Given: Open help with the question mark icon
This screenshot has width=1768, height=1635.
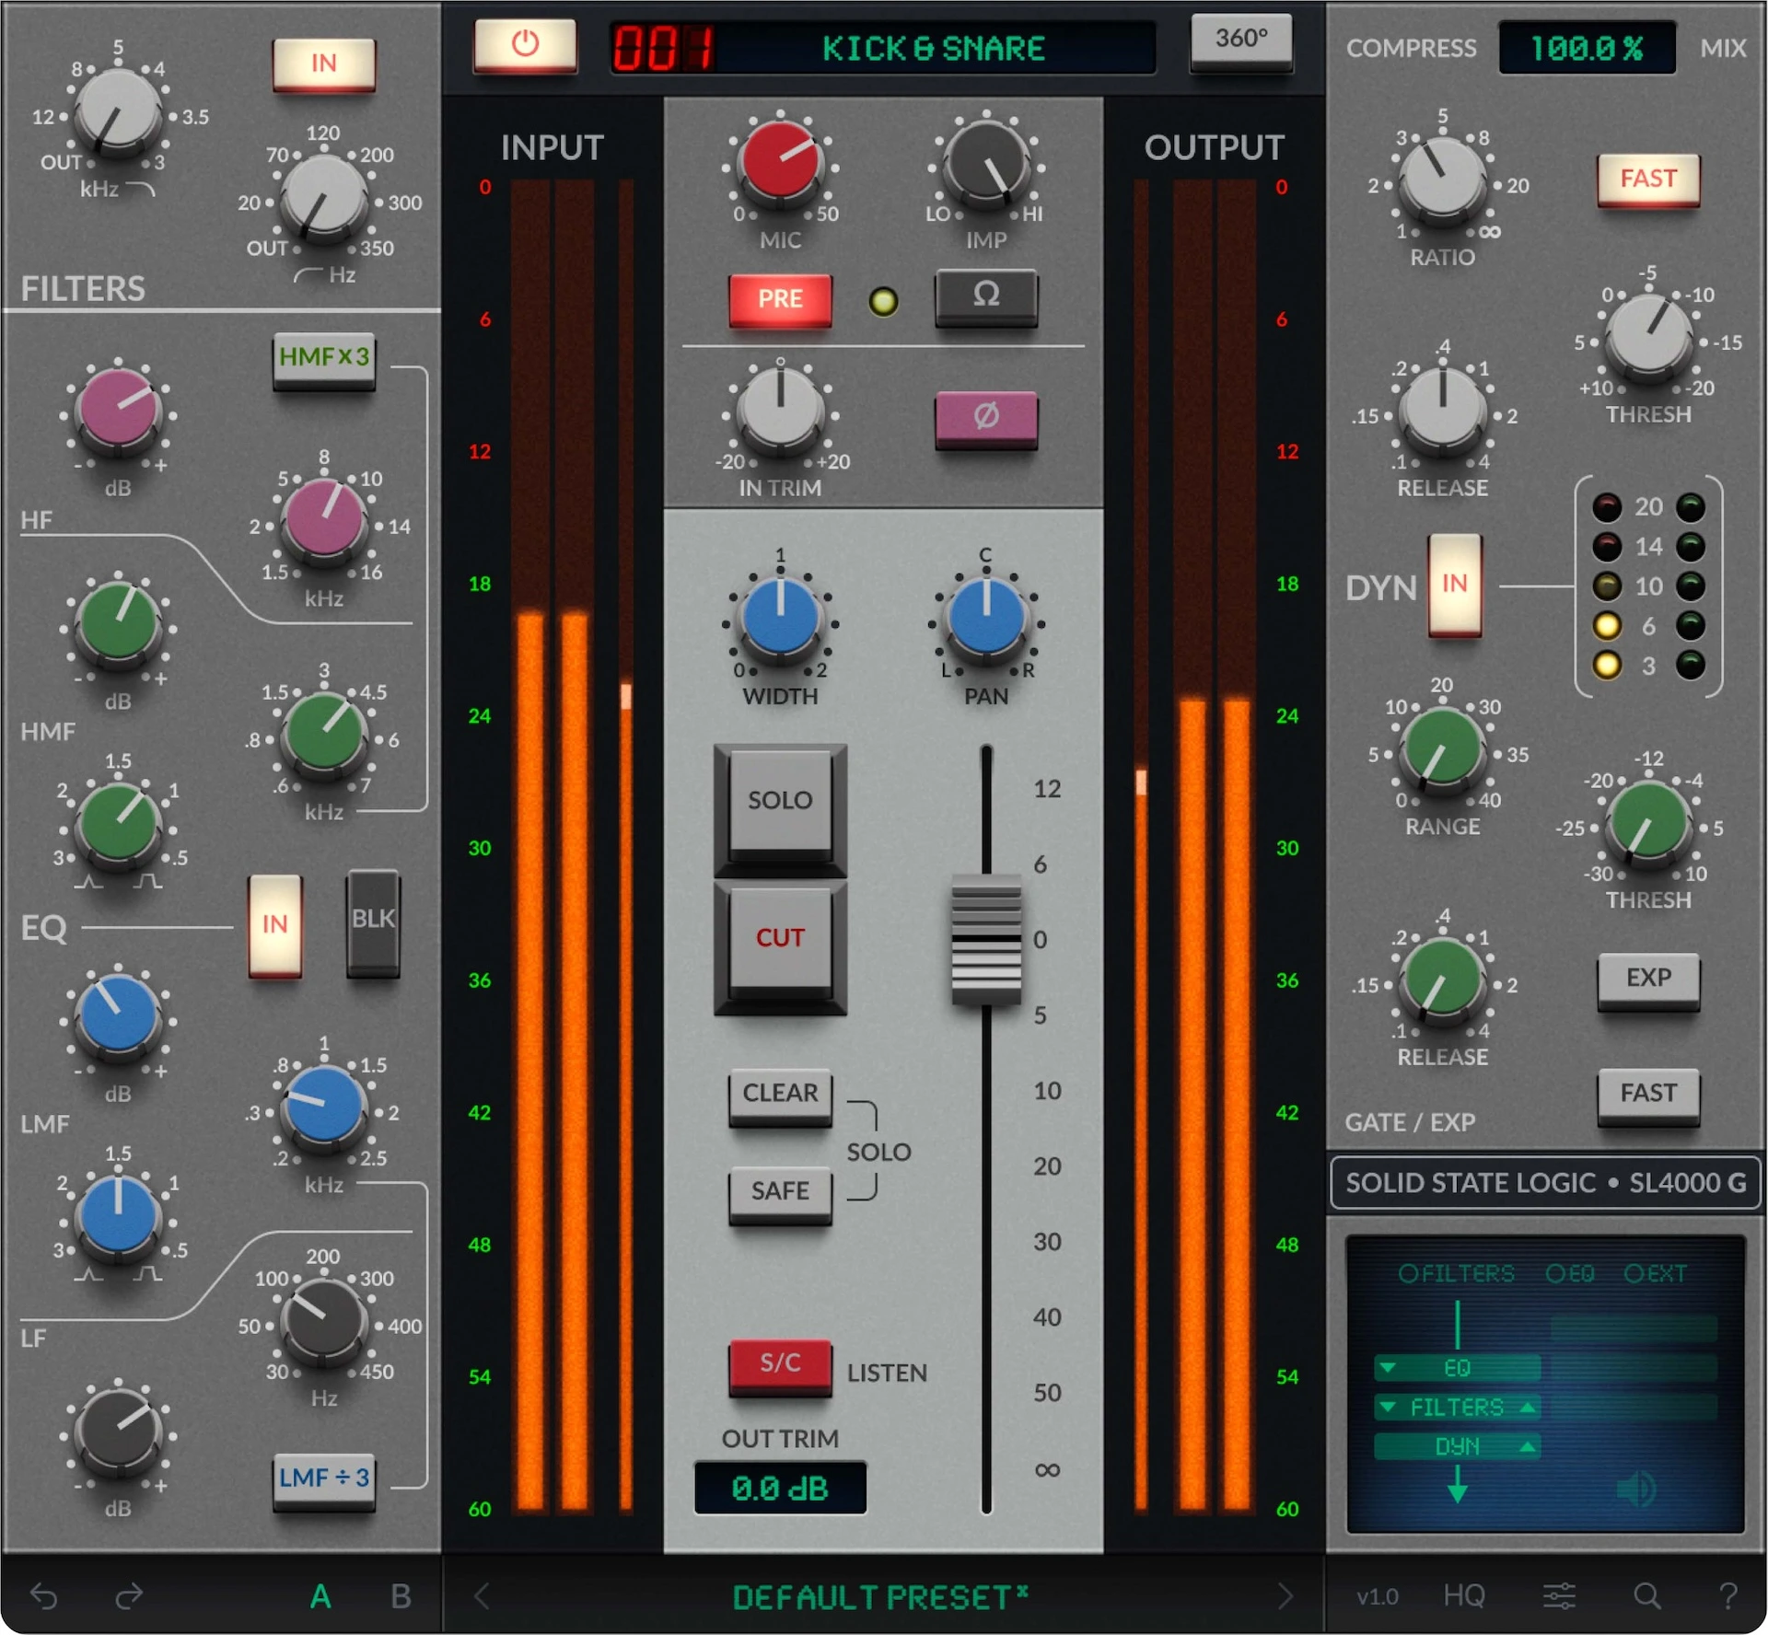Looking at the screenshot, I should (x=1727, y=1595).
